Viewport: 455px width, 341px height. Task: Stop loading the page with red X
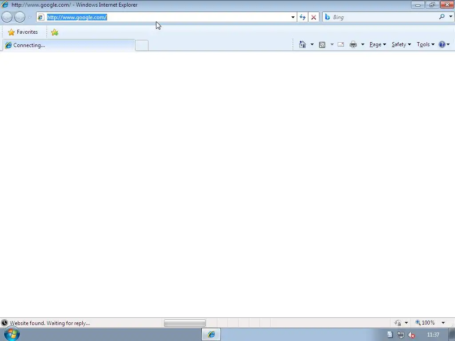(x=314, y=17)
